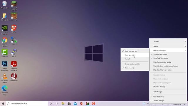The image size is (188, 106).
Task: Uncheck Open on hover
Action: 135,68
